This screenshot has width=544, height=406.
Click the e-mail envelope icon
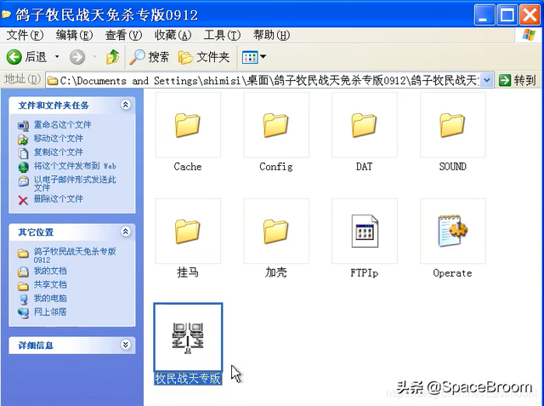coord(23,181)
